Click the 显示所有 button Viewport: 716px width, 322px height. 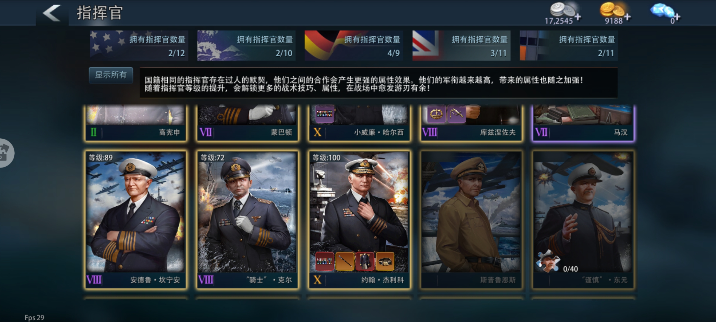[x=111, y=75]
